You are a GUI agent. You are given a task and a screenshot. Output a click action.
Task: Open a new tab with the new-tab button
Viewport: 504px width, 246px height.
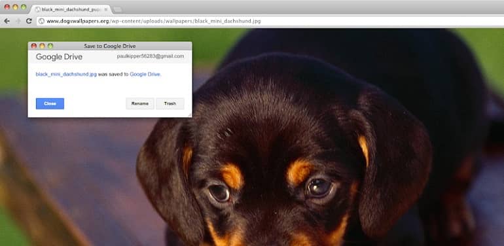tap(118, 10)
